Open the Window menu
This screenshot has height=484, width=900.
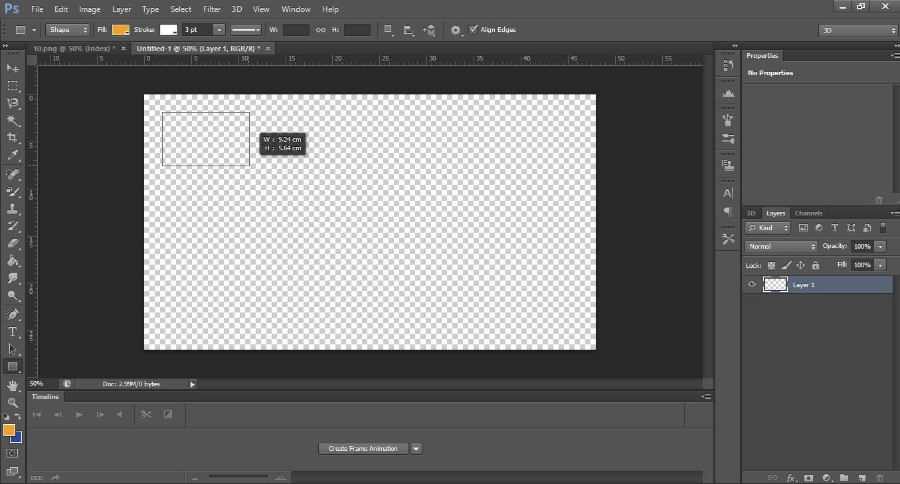(x=296, y=9)
